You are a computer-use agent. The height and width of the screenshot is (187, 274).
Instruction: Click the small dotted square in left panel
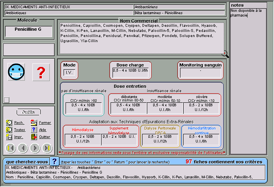[6, 100]
